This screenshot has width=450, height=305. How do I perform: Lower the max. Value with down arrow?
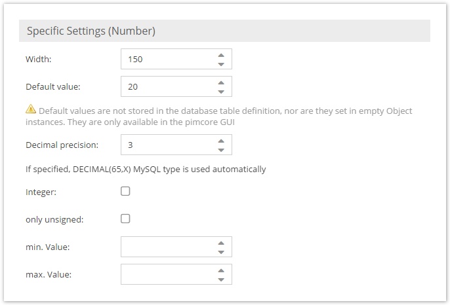221,279
